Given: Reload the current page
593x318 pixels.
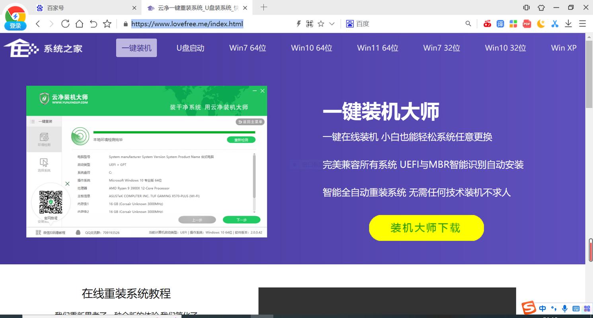Looking at the screenshot, I should 65,24.
